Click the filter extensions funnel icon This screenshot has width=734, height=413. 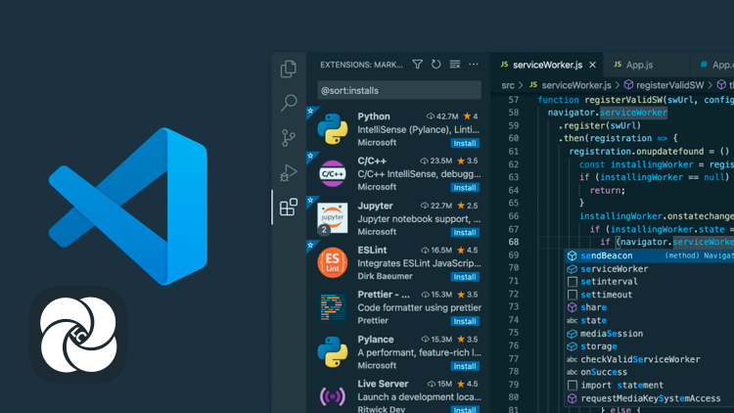(418, 65)
